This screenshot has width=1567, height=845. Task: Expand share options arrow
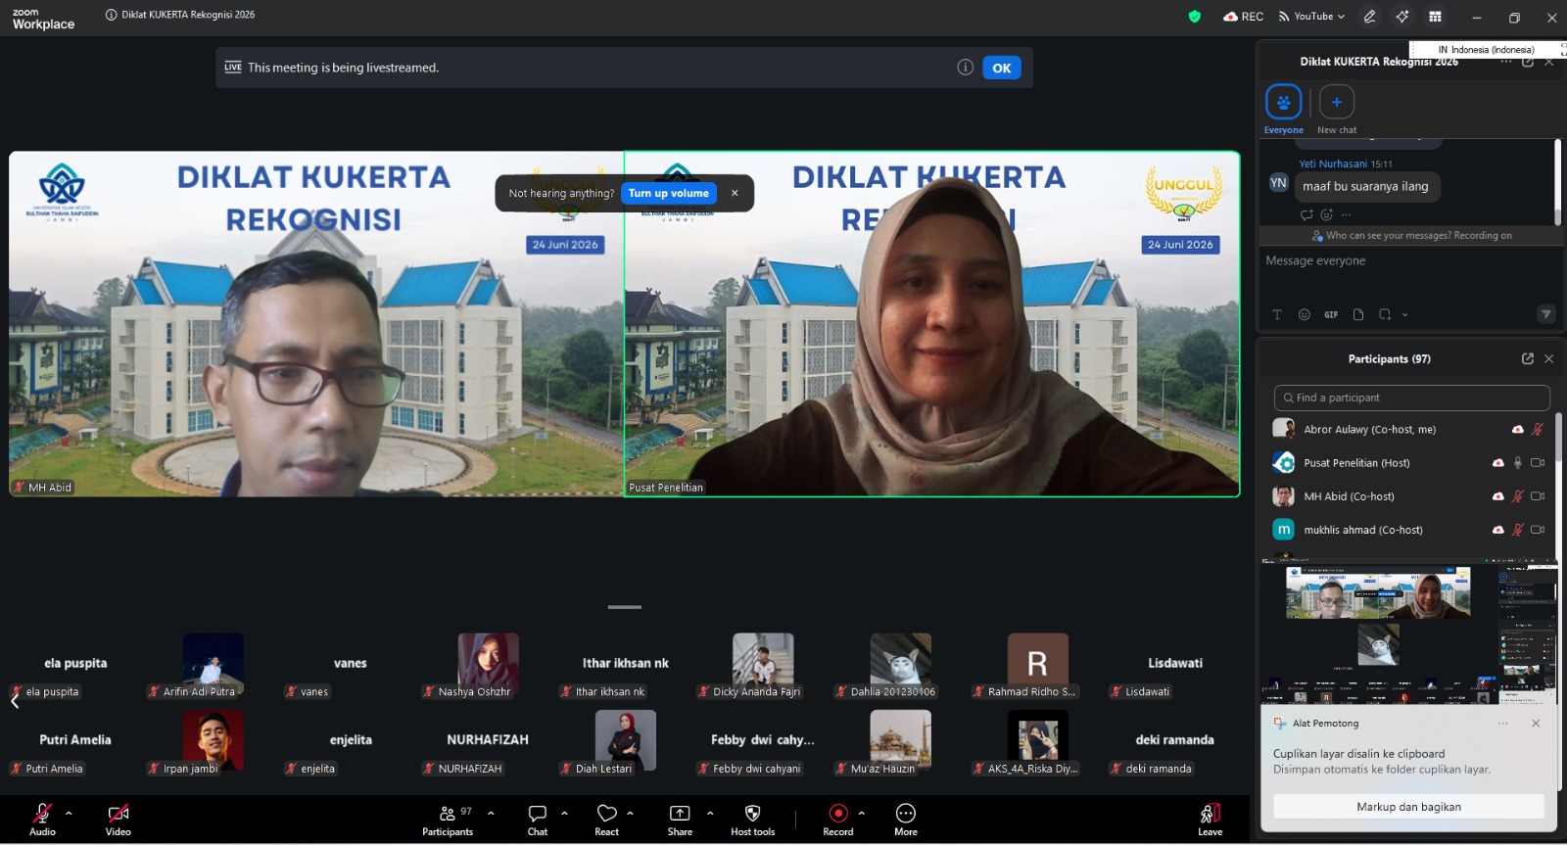(x=710, y=813)
